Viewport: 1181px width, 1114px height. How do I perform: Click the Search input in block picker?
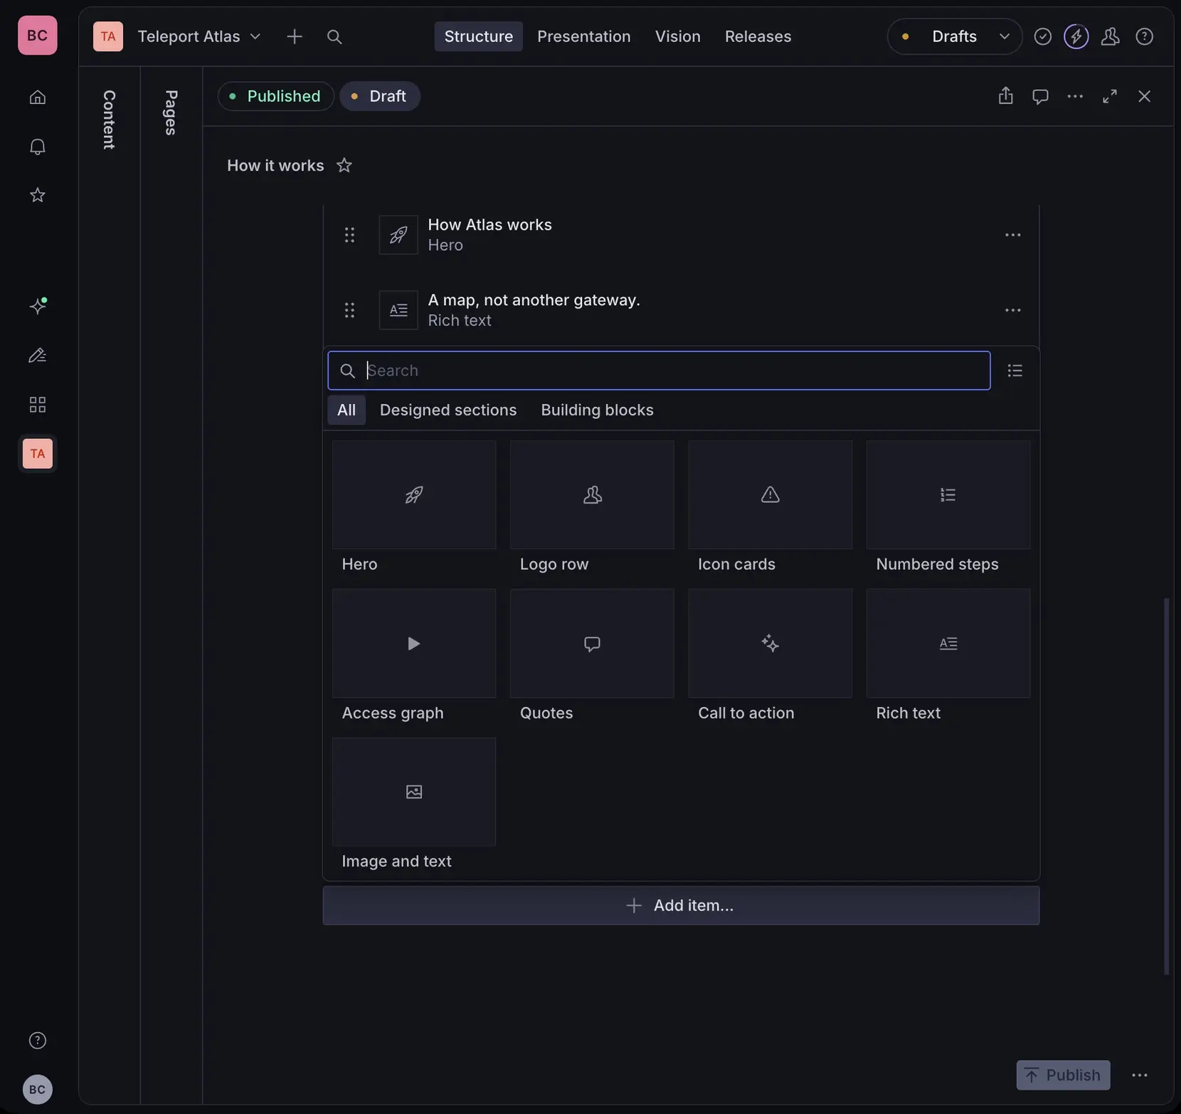[x=659, y=371]
